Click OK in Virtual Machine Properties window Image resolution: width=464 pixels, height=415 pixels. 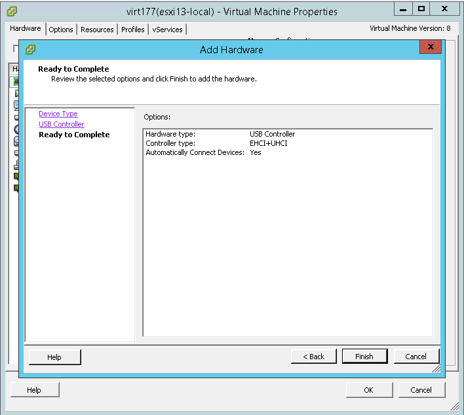click(369, 390)
